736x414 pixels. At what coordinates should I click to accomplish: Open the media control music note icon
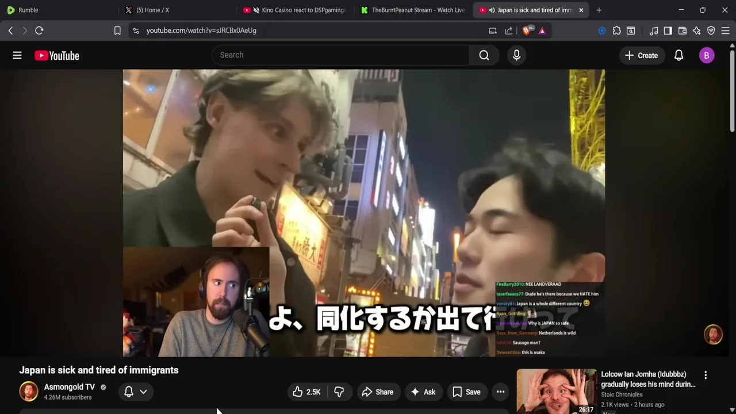point(654,30)
